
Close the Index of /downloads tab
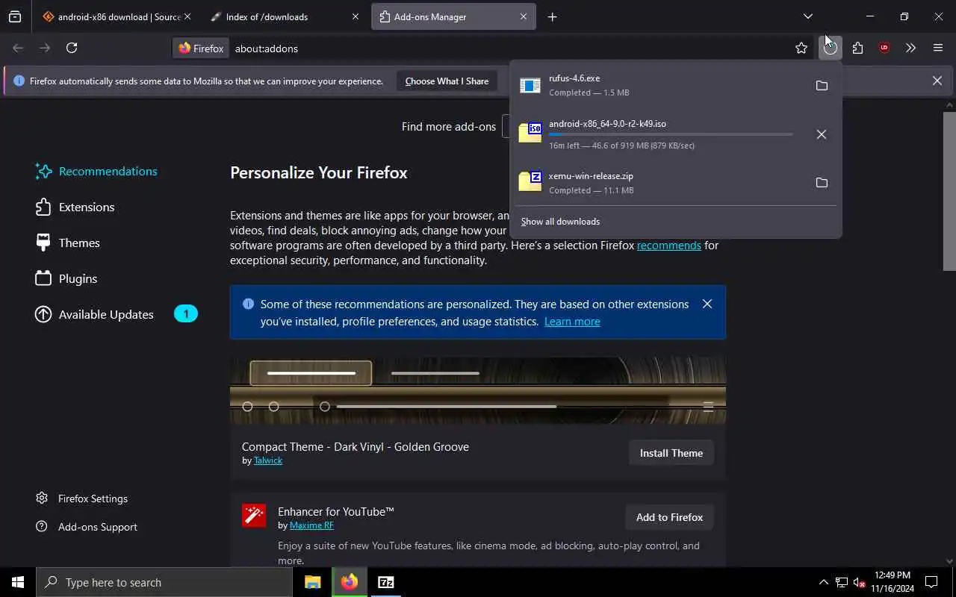point(355,16)
